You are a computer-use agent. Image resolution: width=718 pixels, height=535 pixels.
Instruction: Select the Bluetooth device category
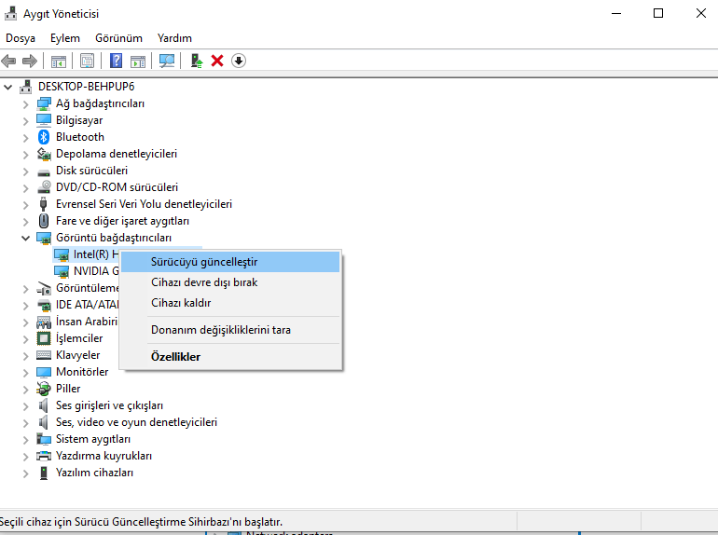(79, 137)
